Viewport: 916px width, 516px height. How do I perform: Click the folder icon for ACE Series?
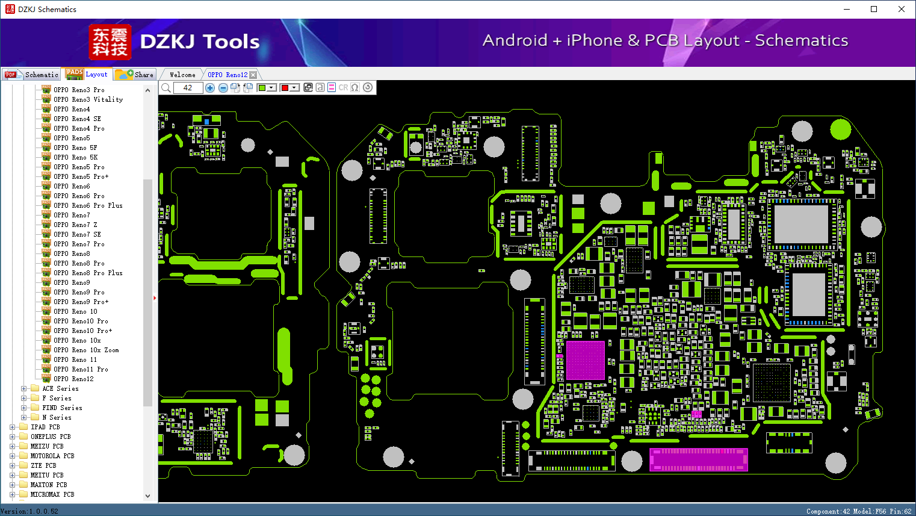click(x=35, y=388)
